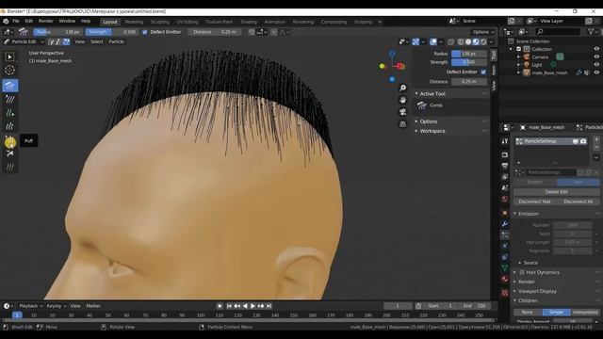The width and height of the screenshot is (603, 339).
Task: Open the Object Data green triangle tab
Action: point(505,267)
